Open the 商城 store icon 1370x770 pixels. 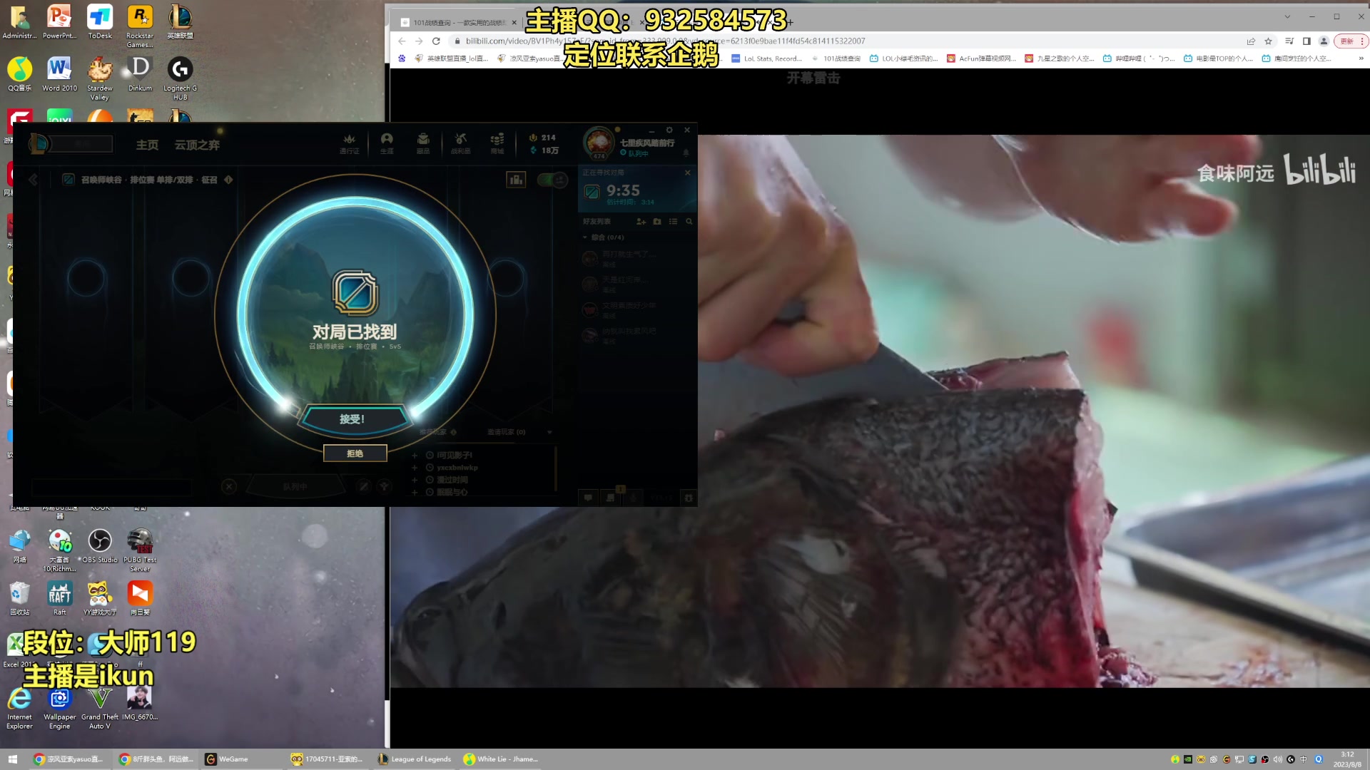pos(497,143)
